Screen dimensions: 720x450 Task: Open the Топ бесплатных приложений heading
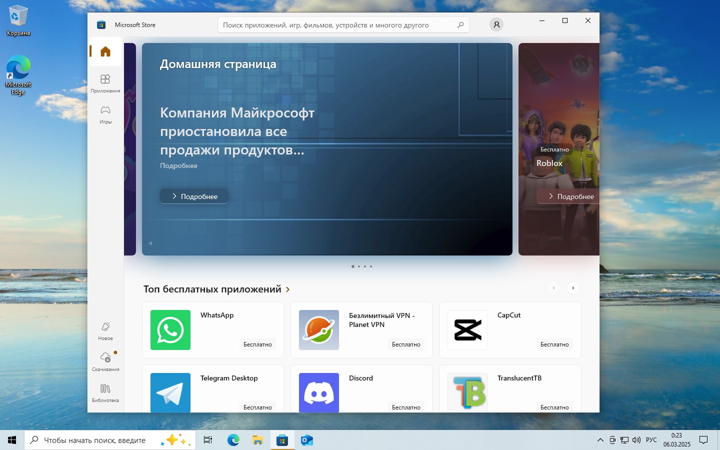pyautogui.click(x=212, y=289)
